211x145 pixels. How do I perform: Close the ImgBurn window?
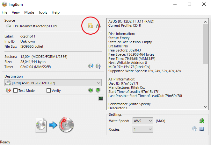point(204,4)
